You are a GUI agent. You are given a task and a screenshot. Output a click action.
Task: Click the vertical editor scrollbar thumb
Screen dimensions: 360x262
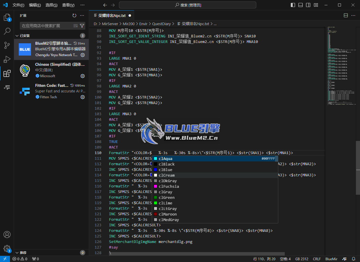(358, 168)
